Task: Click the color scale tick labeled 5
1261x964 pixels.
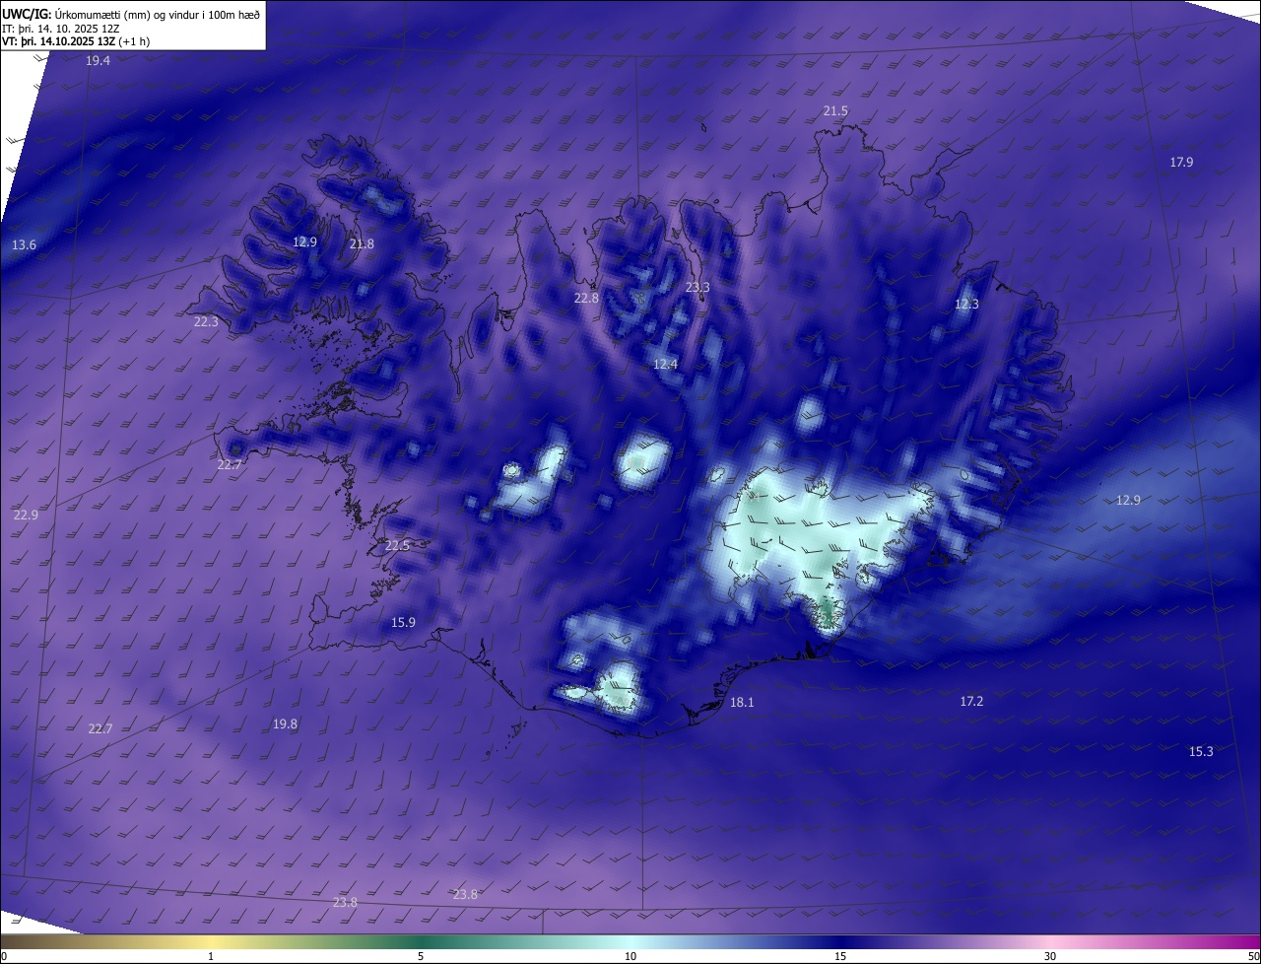Action: point(421,956)
